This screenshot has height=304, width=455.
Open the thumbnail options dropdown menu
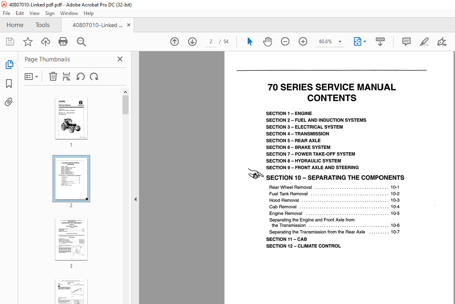point(32,77)
